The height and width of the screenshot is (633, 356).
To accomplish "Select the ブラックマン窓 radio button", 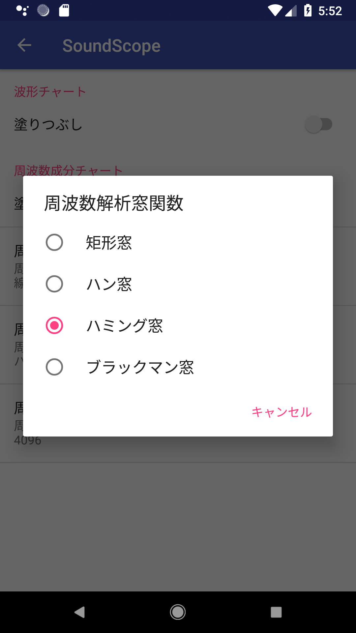I will point(54,367).
